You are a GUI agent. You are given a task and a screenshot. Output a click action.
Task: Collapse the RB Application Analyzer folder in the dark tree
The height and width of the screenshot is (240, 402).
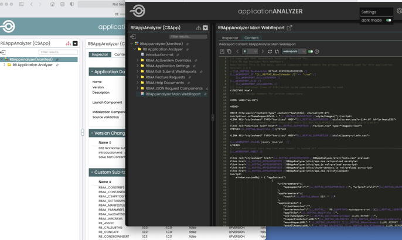(135, 49)
